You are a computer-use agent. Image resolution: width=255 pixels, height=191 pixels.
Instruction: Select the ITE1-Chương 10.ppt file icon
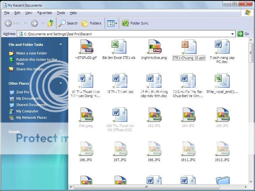pos(189,47)
